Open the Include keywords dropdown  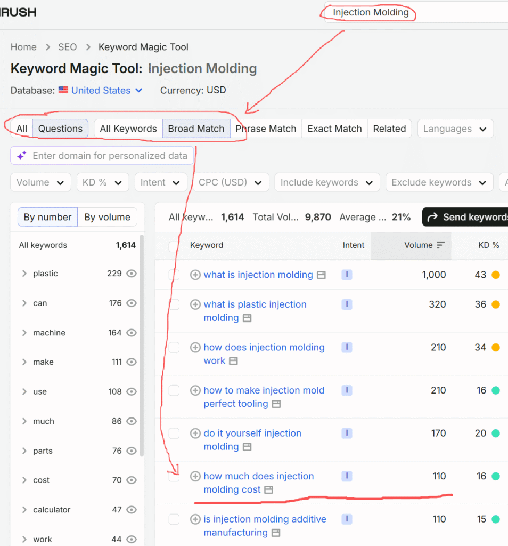pyautogui.click(x=327, y=182)
